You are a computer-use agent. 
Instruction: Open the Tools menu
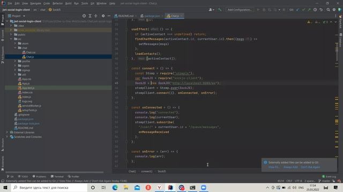point(85,3)
